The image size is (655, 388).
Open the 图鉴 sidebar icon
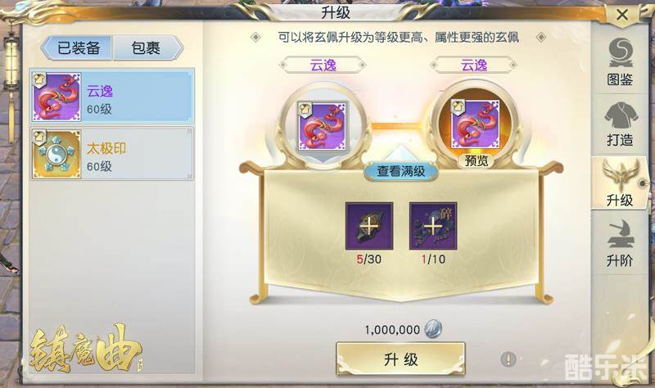coord(620,62)
